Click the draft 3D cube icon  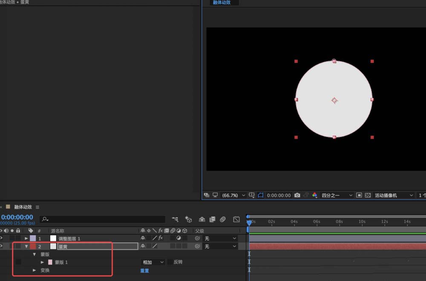tap(188, 219)
